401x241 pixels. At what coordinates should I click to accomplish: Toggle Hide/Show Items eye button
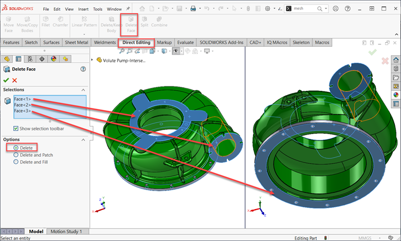[x=175, y=51]
